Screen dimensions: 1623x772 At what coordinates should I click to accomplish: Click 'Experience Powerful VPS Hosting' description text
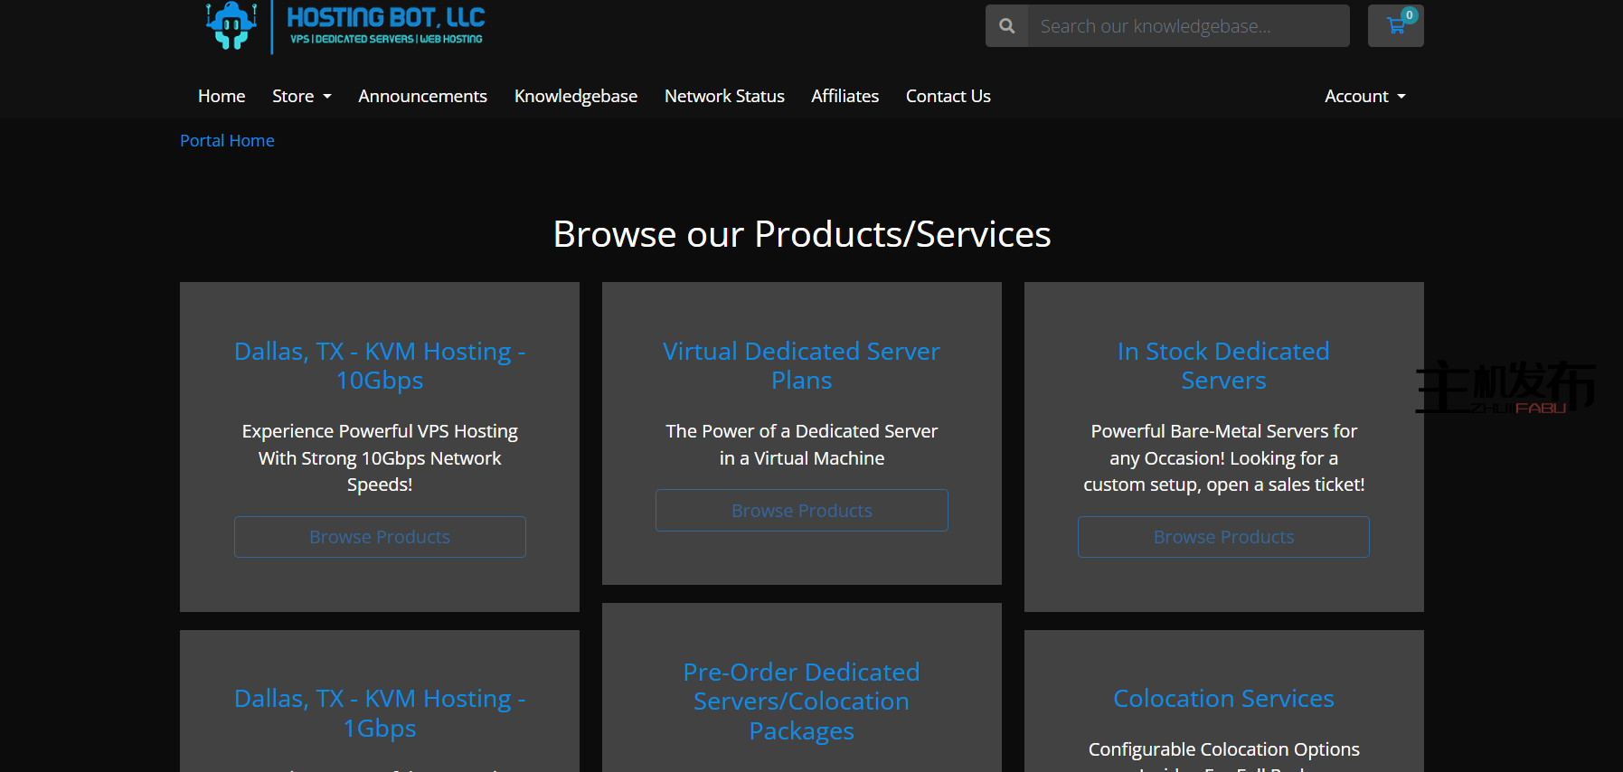click(x=380, y=457)
